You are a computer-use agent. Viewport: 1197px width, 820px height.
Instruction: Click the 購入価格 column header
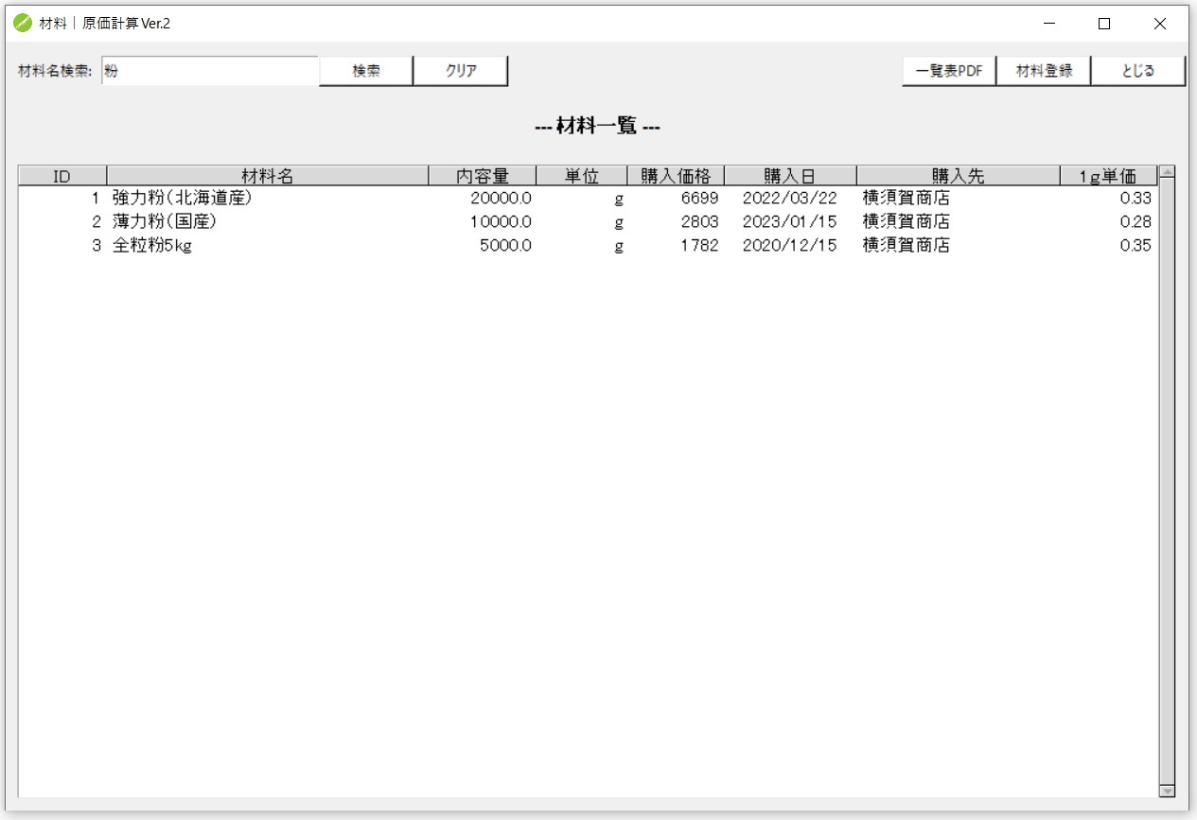pyautogui.click(x=676, y=175)
